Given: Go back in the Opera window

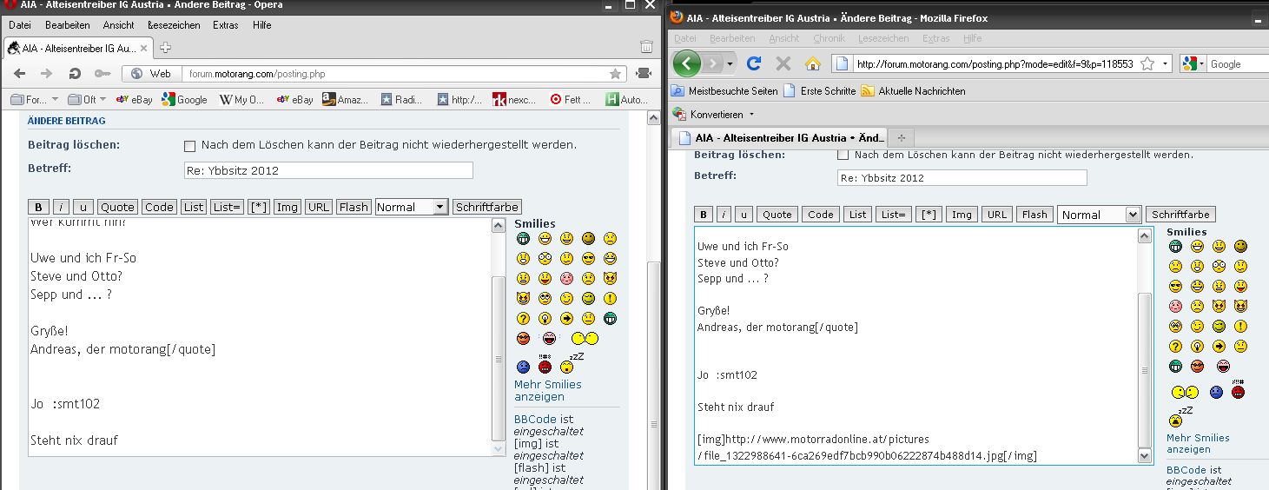Looking at the screenshot, I should 20,73.
